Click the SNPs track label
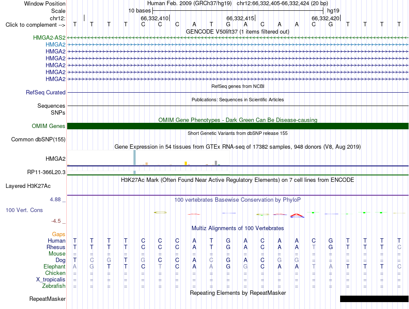409x309 pixels. [x=58, y=112]
